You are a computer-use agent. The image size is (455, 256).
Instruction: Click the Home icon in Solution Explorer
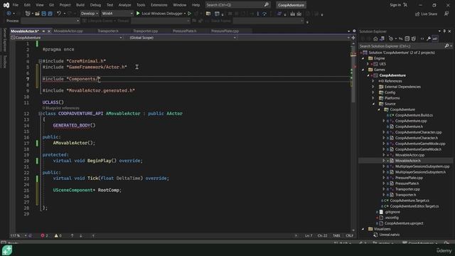(x=375, y=38)
